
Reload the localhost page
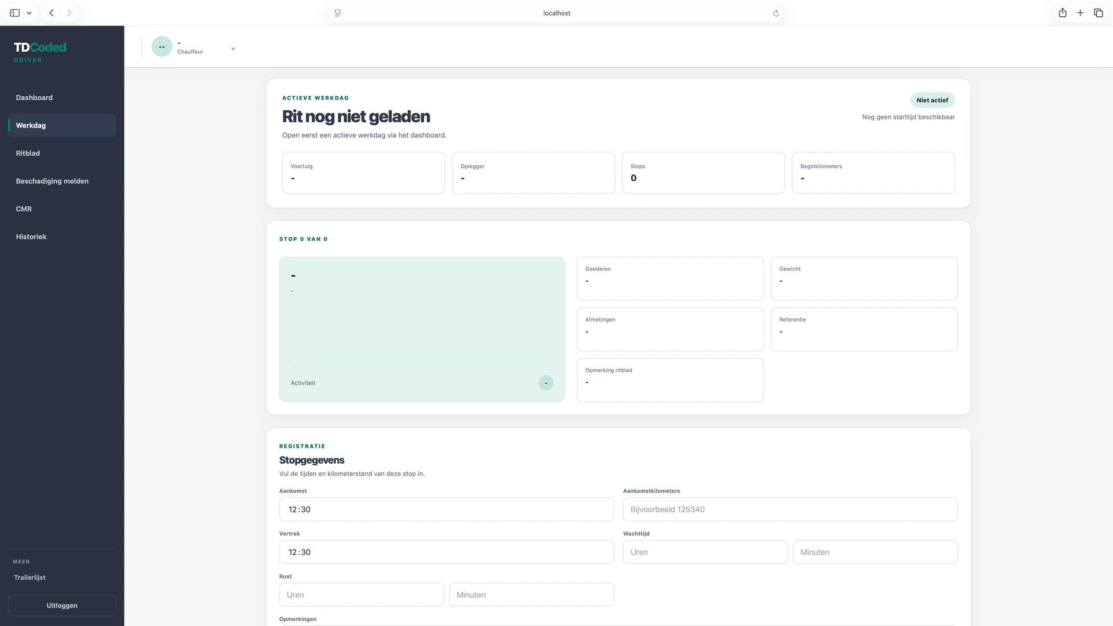(x=776, y=13)
